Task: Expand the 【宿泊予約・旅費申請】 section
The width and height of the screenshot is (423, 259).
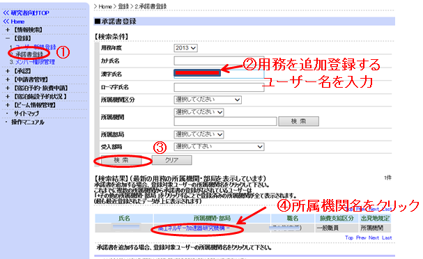Action: pos(37,88)
